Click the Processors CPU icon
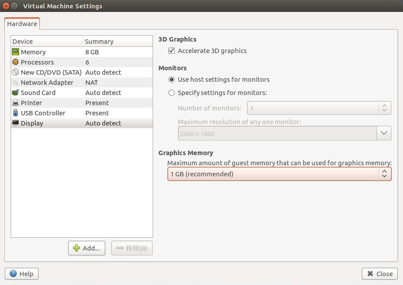 (15, 62)
